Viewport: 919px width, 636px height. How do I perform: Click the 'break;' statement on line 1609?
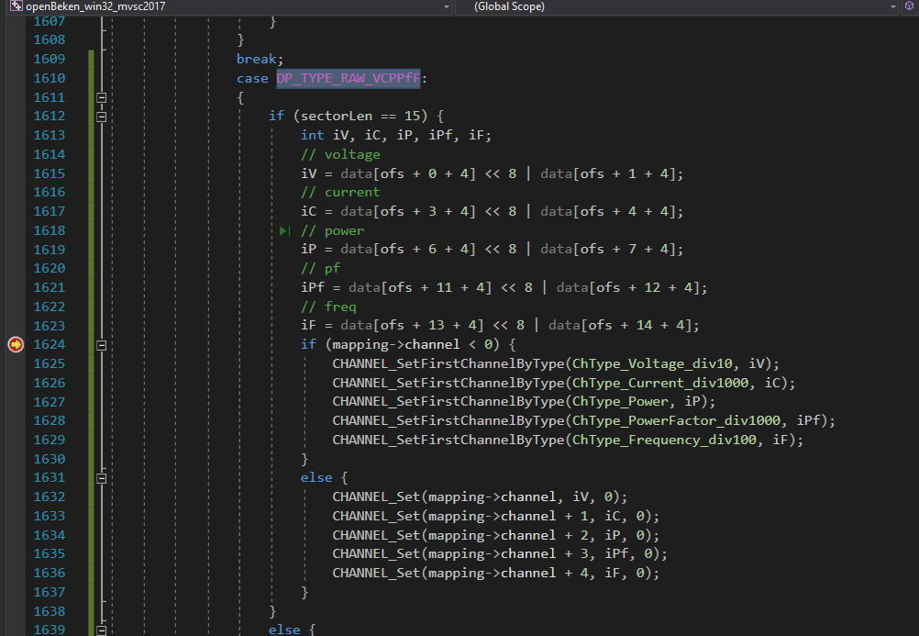tap(260, 59)
